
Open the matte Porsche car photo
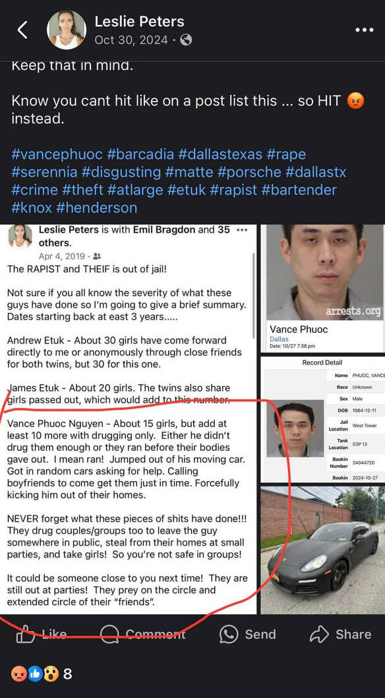pos(322,550)
